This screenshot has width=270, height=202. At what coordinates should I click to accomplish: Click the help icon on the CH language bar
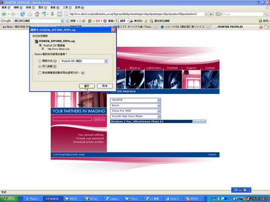point(245,190)
